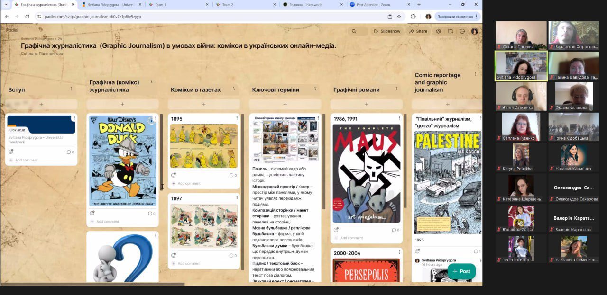
Task: Click the clipboard icon in the address bar
Action: tap(390, 16)
